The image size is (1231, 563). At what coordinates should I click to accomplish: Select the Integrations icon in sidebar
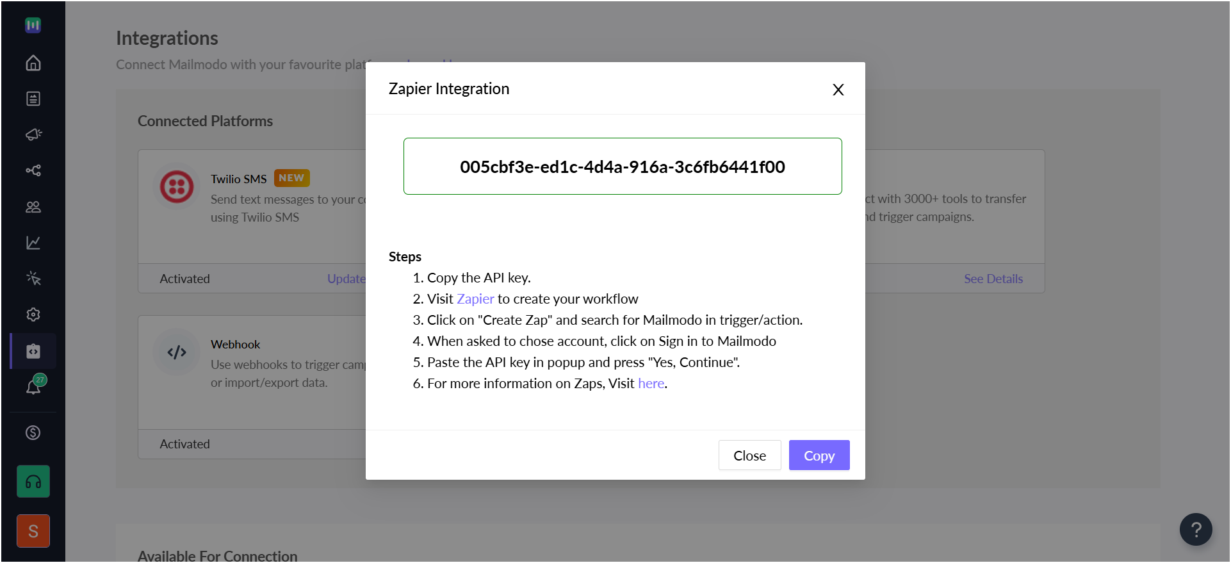[x=33, y=351]
